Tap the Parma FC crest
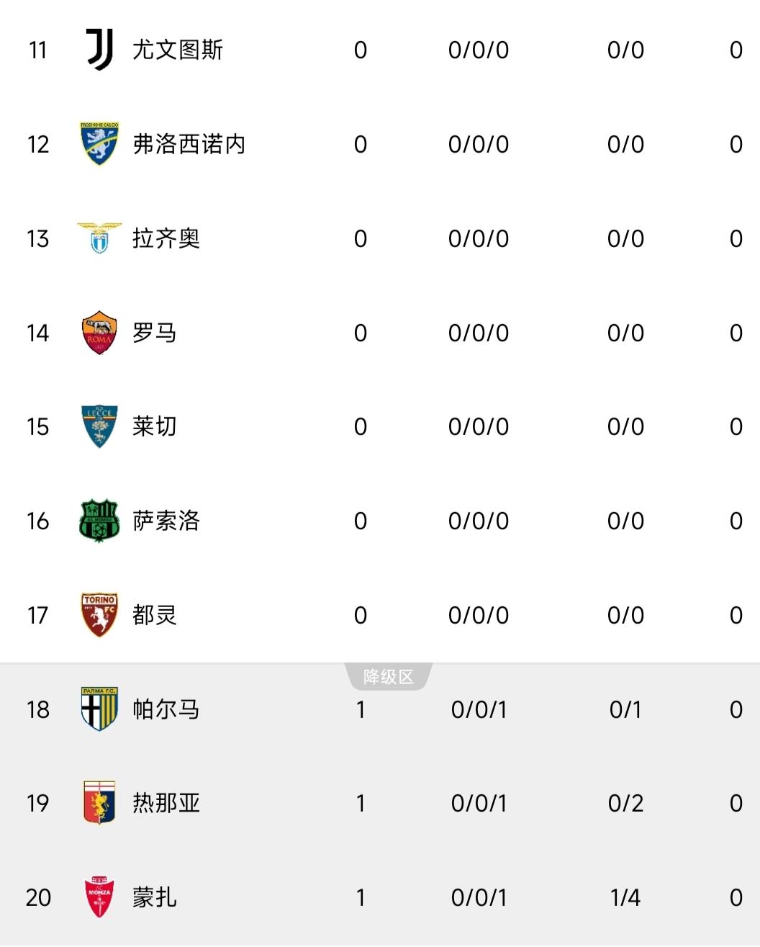The height and width of the screenshot is (947, 760). click(x=99, y=709)
